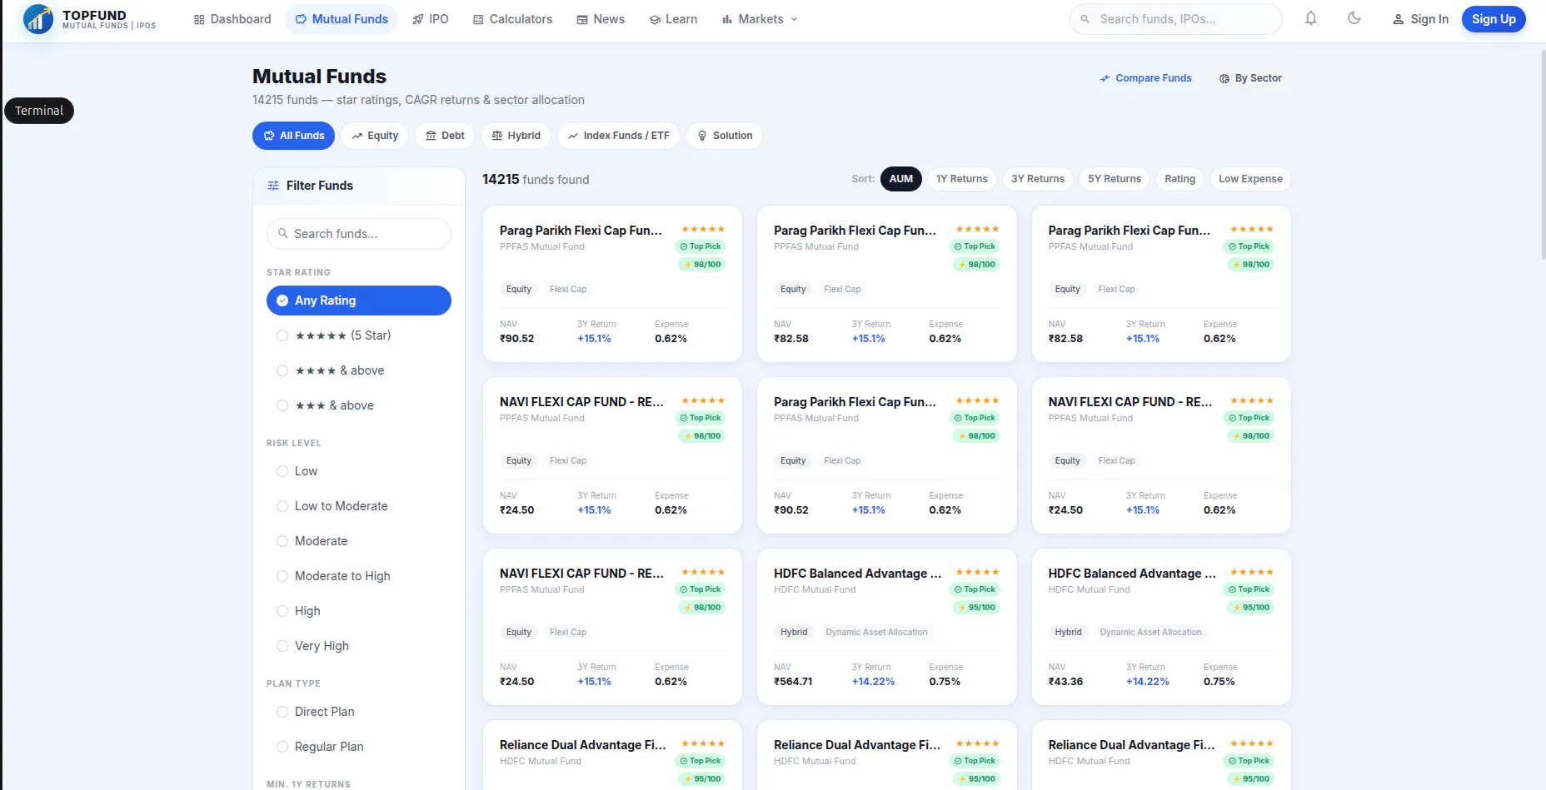Select Moderate to High risk level
1546x790 pixels.
(x=359, y=576)
